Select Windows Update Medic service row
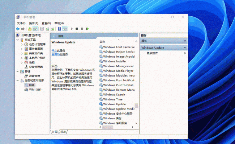Image resolution: width=235 pixels, height=144 pixels. click(x=117, y=109)
